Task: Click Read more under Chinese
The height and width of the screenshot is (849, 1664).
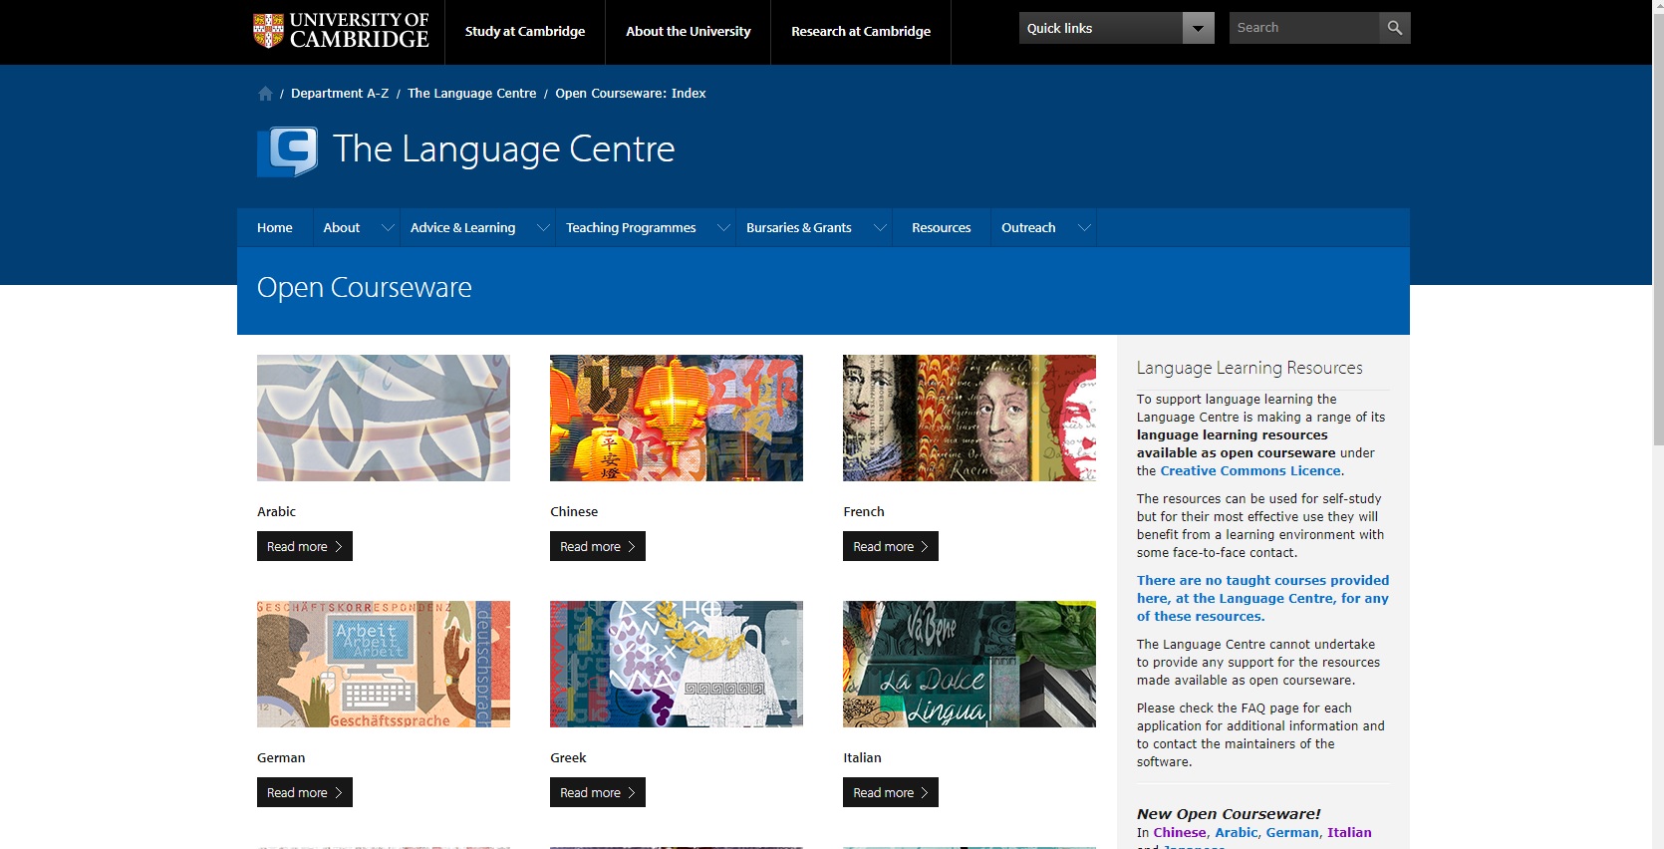Action: [x=598, y=546]
